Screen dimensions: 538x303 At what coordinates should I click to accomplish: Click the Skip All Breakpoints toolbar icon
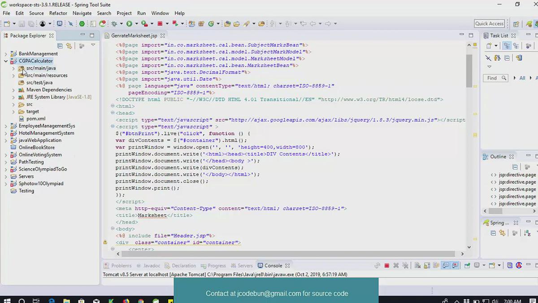(x=70, y=23)
